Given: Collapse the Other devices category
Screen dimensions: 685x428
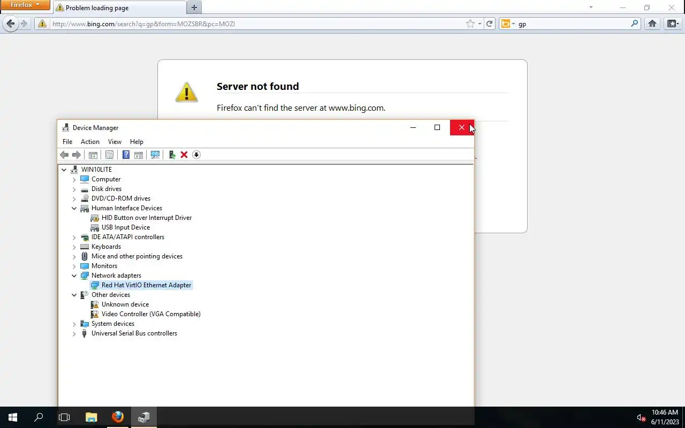Looking at the screenshot, I should click(x=74, y=295).
